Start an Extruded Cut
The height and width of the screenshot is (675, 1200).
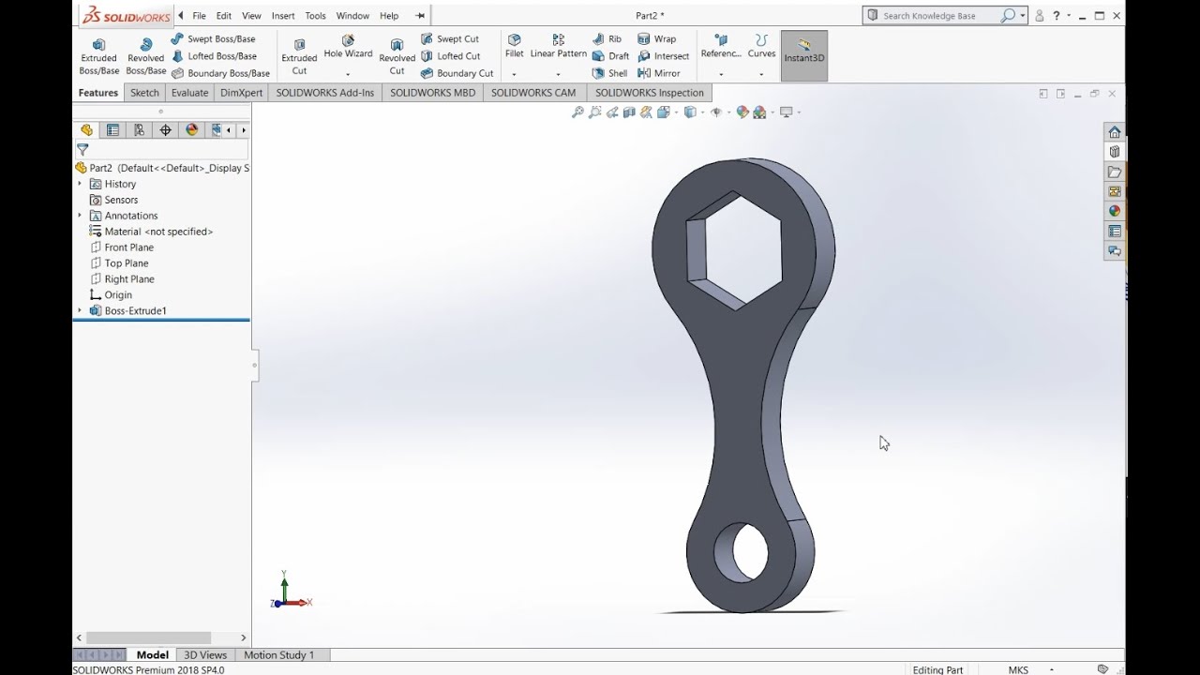click(299, 56)
